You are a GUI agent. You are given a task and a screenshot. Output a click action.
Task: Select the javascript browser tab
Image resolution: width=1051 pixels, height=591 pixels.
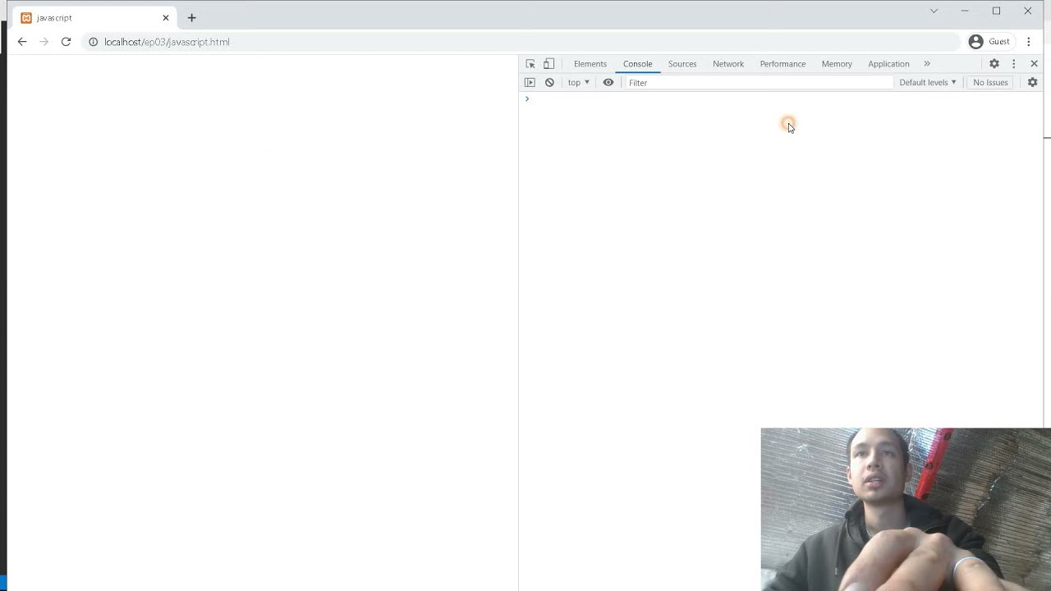[x=93, y=18]
